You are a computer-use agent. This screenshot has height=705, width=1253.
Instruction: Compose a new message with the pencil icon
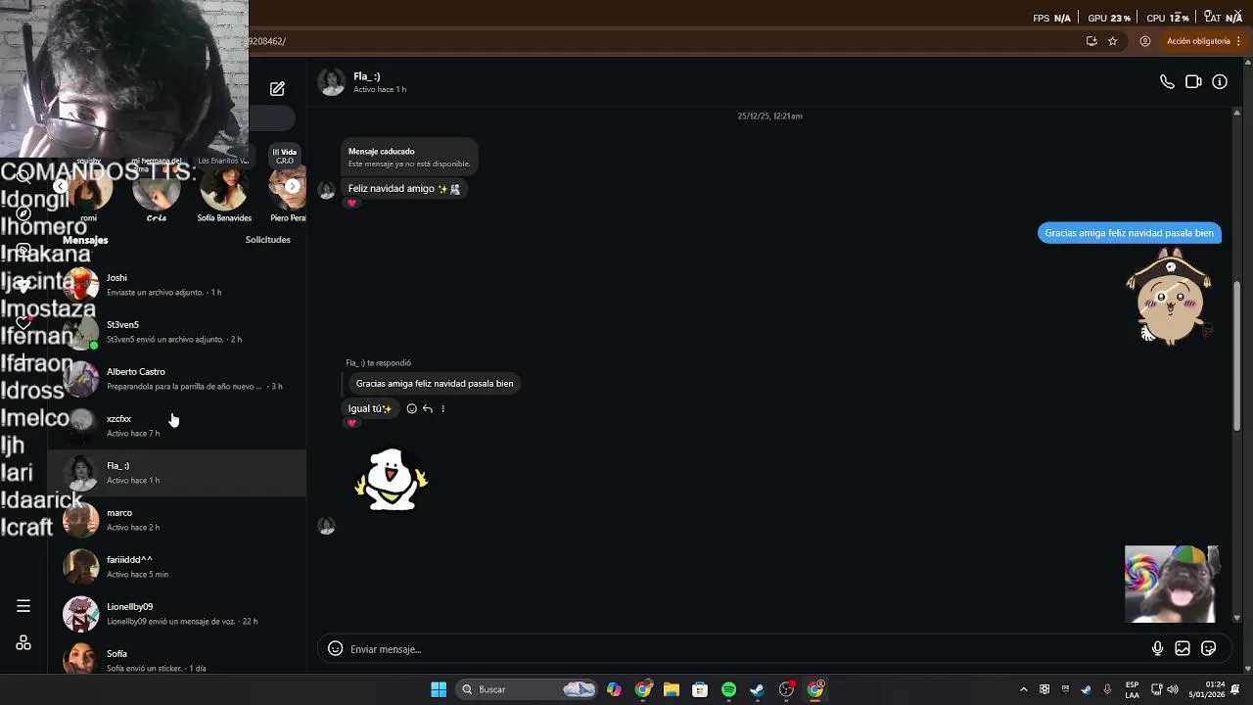pos(277,89)
